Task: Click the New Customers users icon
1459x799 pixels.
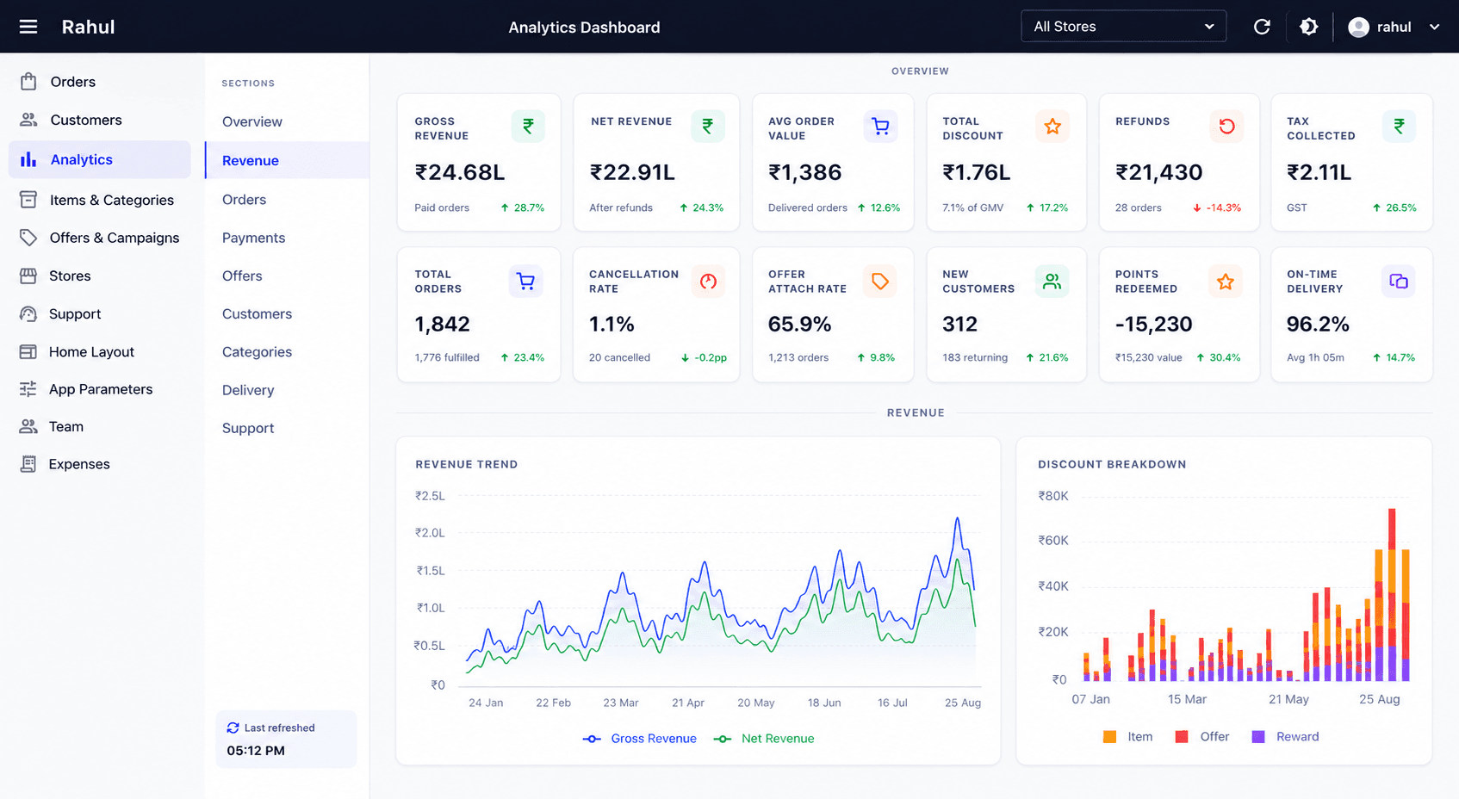Action: pyautogui.click(x=1052, y=282)
